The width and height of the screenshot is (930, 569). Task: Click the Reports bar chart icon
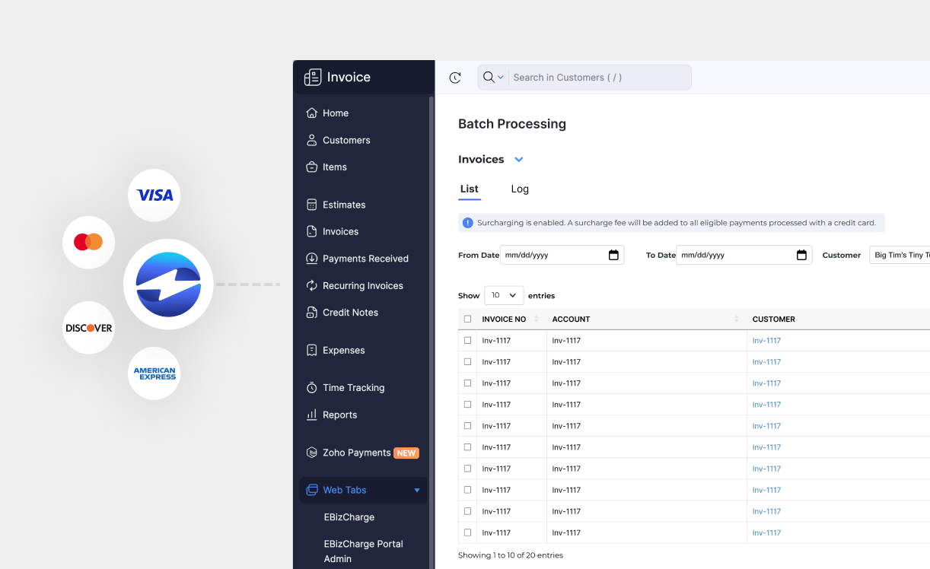point(311,415)
